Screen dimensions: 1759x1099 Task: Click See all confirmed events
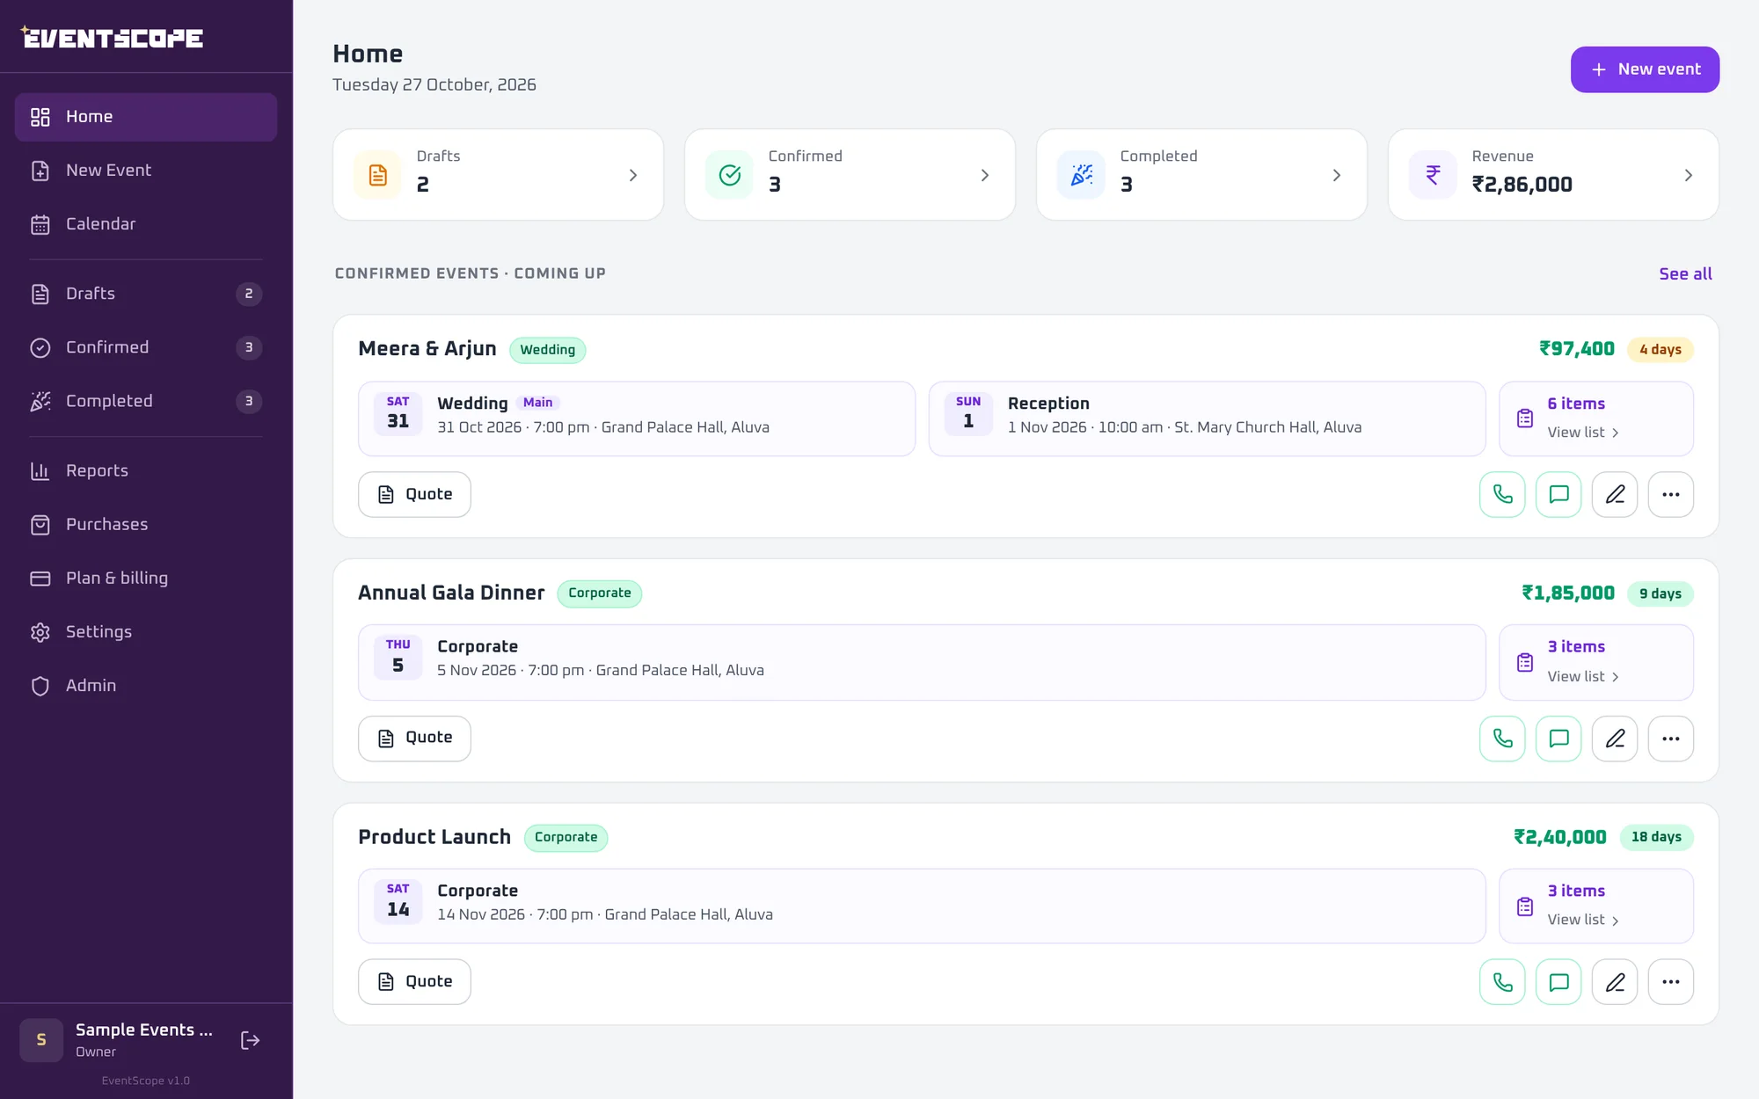coord(1685,273)
